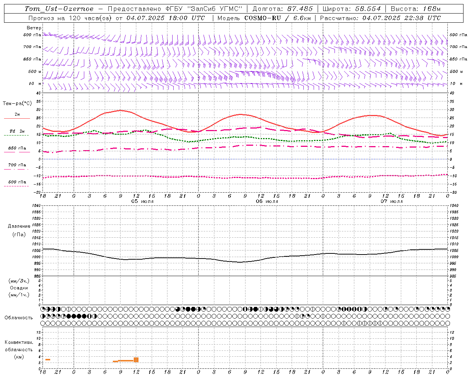The width and height of the screenshot is (469, 375).
Task: Click the small orange convective bar near hour 18
Action: point(48,360)
